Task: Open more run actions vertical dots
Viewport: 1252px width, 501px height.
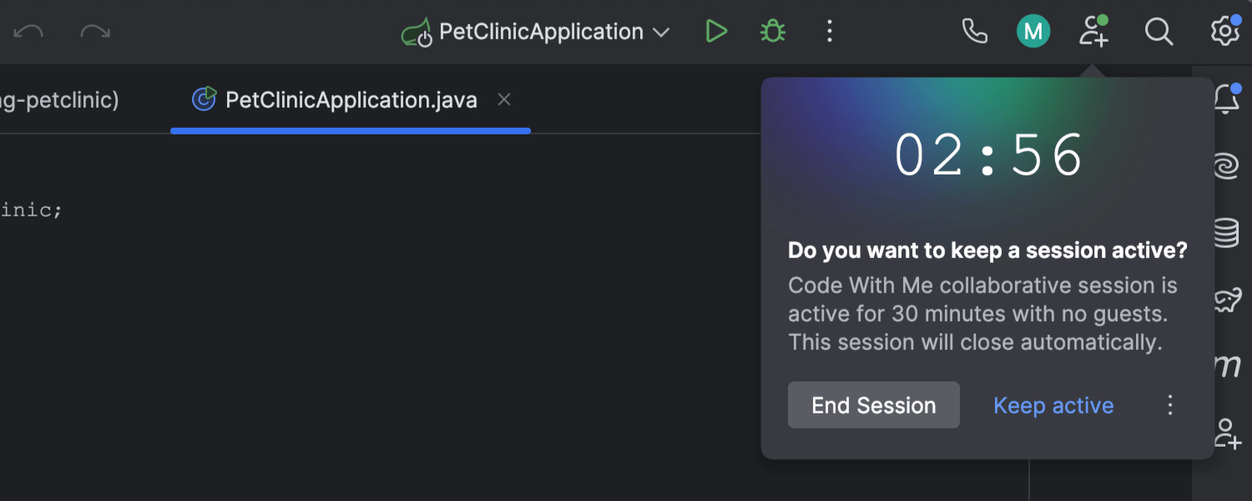Action: [830, 33]
